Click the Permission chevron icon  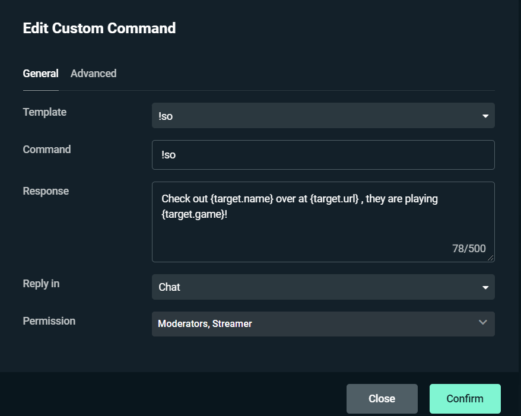point(482,322)
